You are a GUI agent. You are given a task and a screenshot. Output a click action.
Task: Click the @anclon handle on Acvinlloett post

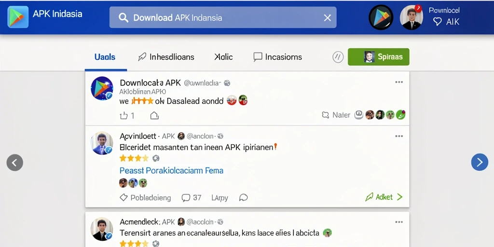coord(201,137)
